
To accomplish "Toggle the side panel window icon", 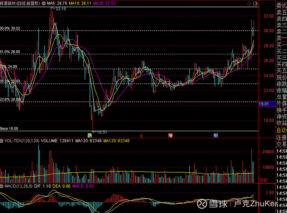I will coord(255,4).
